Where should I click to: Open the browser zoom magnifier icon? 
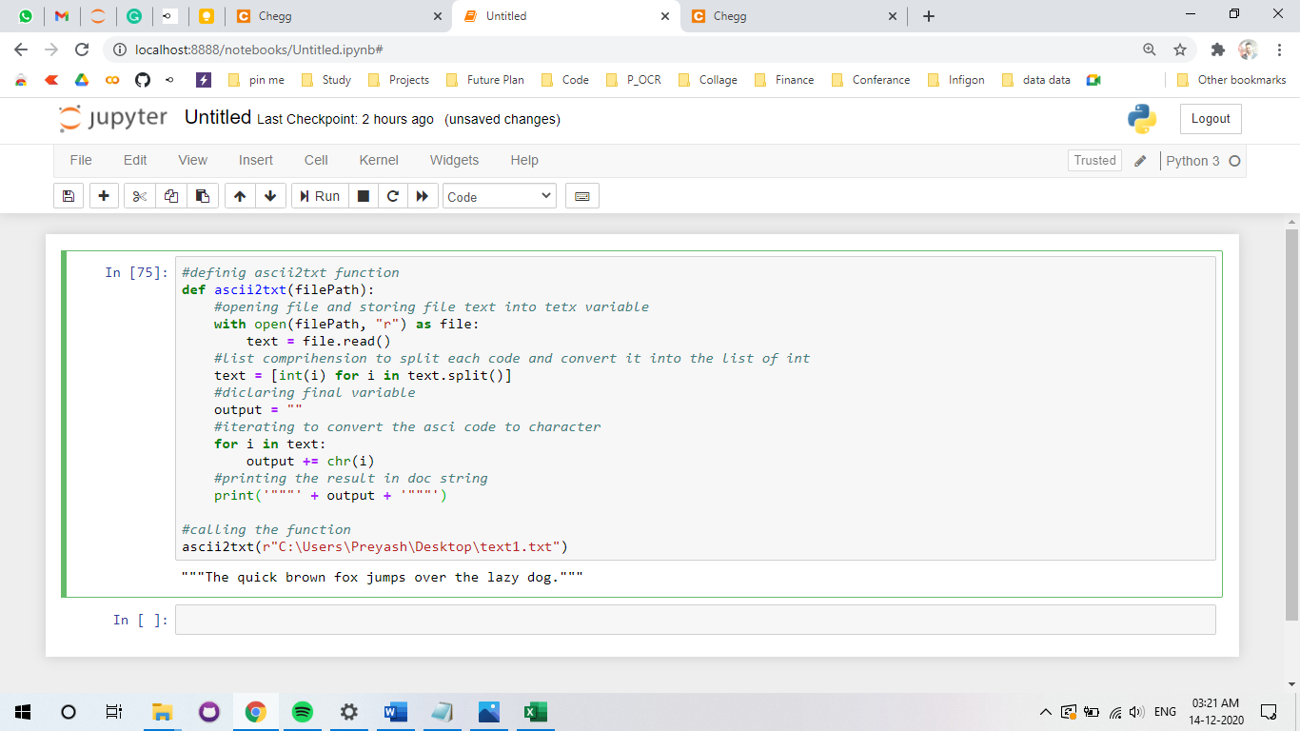click(1150, 49)
